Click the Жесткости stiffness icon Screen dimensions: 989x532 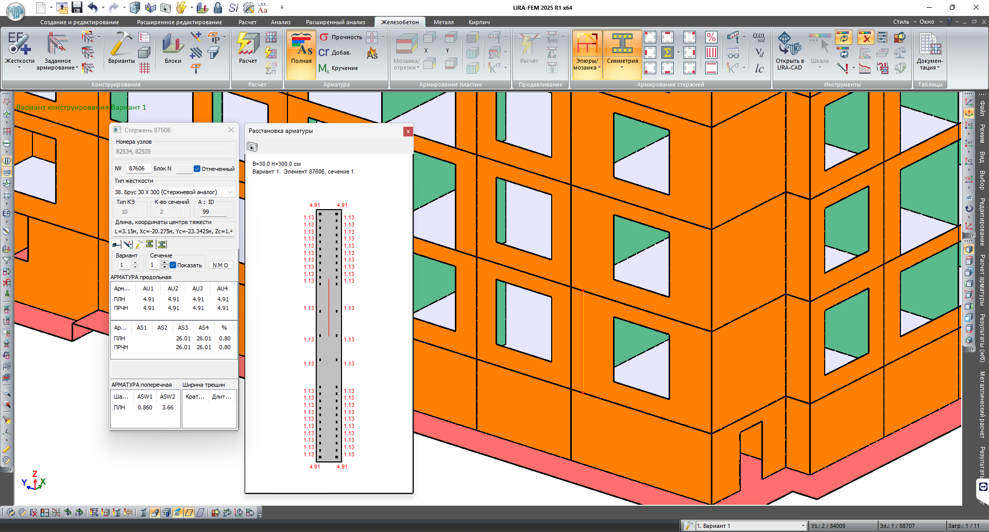pyautogui.click(x=19, y=44)
